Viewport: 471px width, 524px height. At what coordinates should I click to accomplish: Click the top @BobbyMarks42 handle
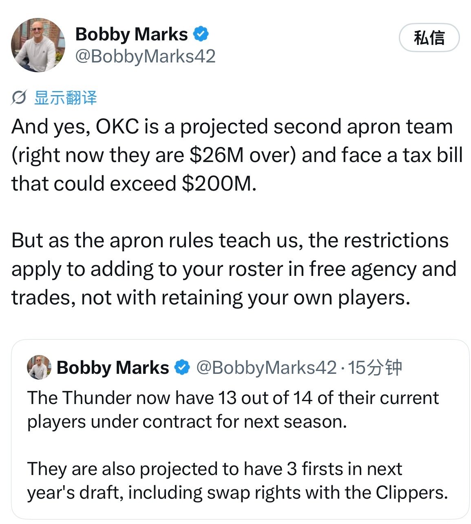(x=145, y=56)
